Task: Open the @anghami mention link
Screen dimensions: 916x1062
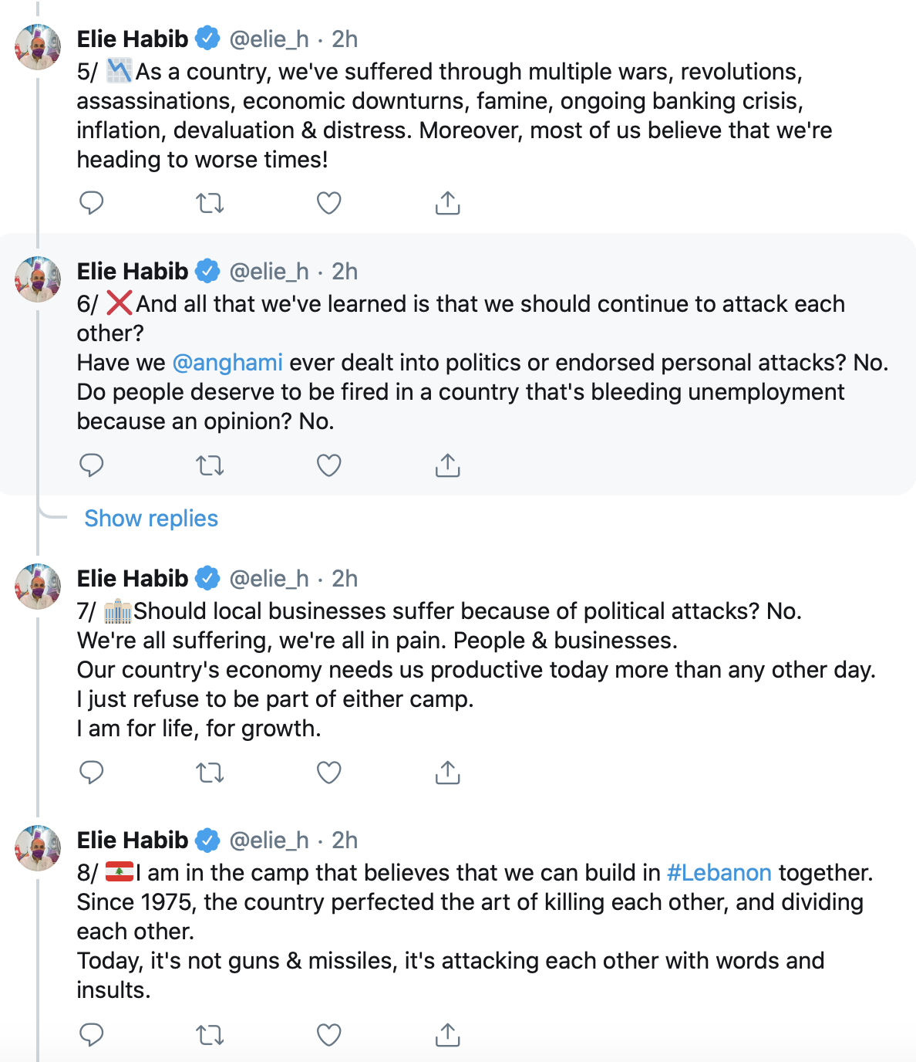Action: coord(227,363)
